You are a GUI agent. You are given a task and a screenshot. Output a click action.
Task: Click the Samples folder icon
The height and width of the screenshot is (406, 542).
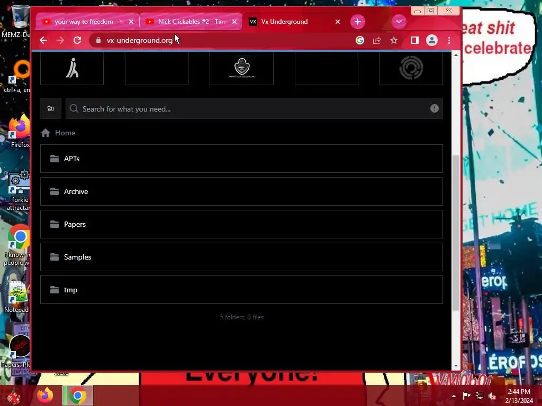(x=55, y=257)
